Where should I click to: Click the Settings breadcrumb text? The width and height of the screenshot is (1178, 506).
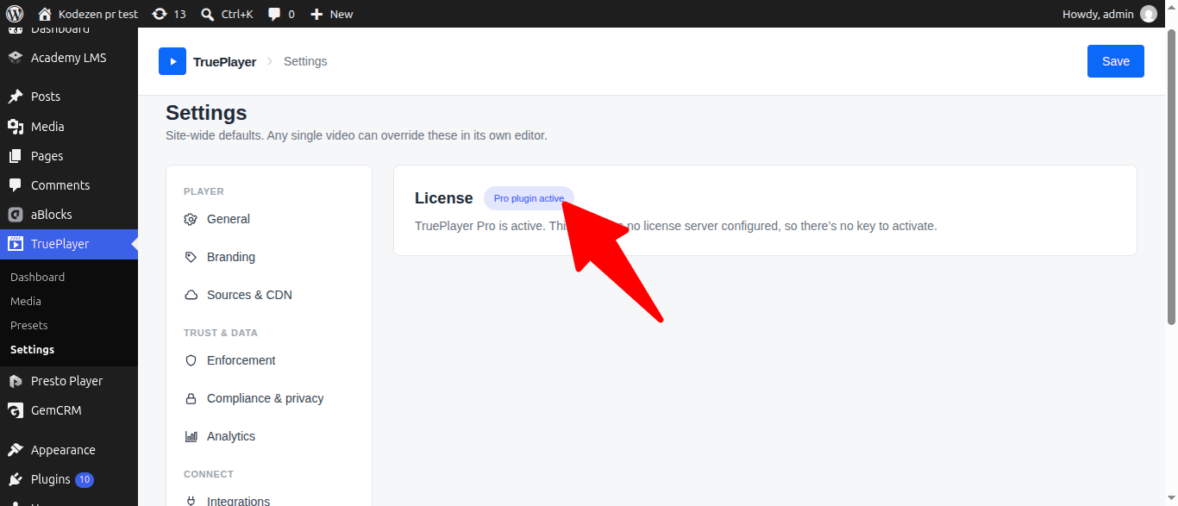coord(305,62)
